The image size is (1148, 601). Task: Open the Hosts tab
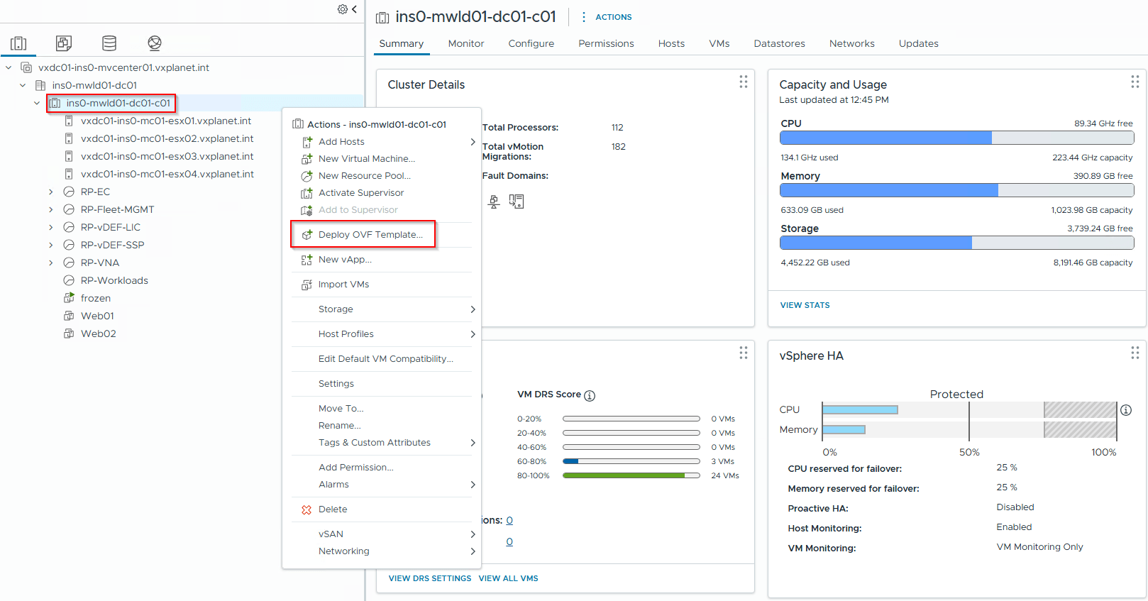(671, 43)
